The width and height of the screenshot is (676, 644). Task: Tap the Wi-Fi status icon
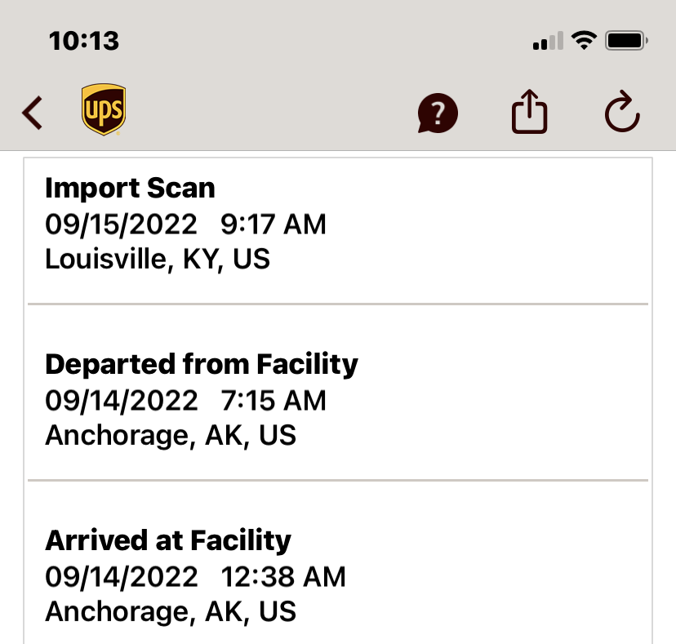click(x=584, y=40)
